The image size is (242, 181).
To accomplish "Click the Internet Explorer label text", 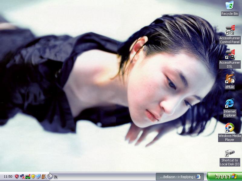I will coord(230,113).
